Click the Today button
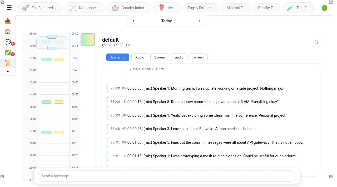The height and width of the screenshot is (187, 337). (x=166, y=21)
